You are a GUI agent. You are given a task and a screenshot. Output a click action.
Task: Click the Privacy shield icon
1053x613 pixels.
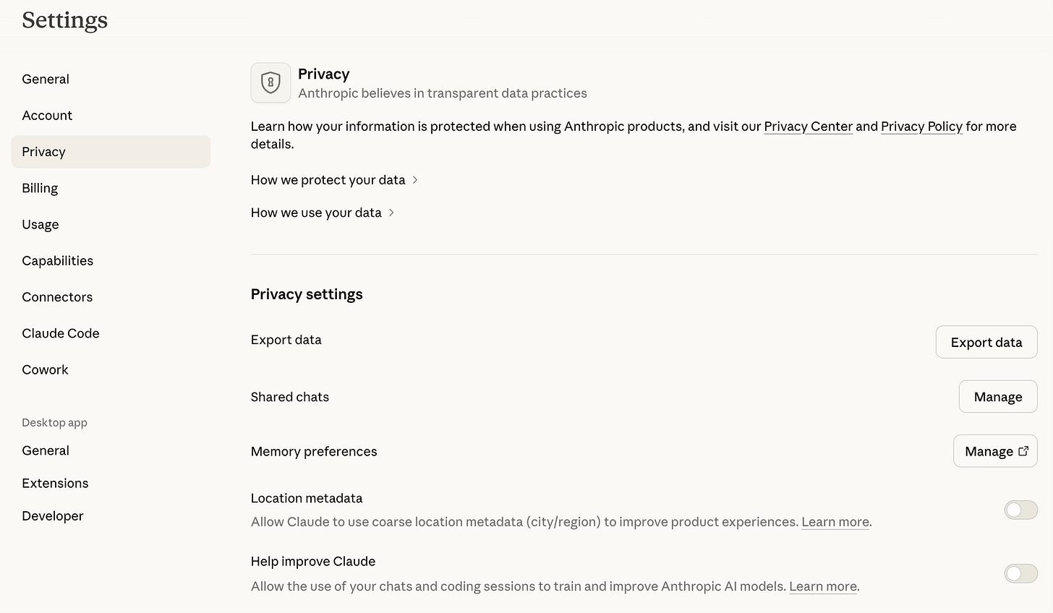[270, 82]
